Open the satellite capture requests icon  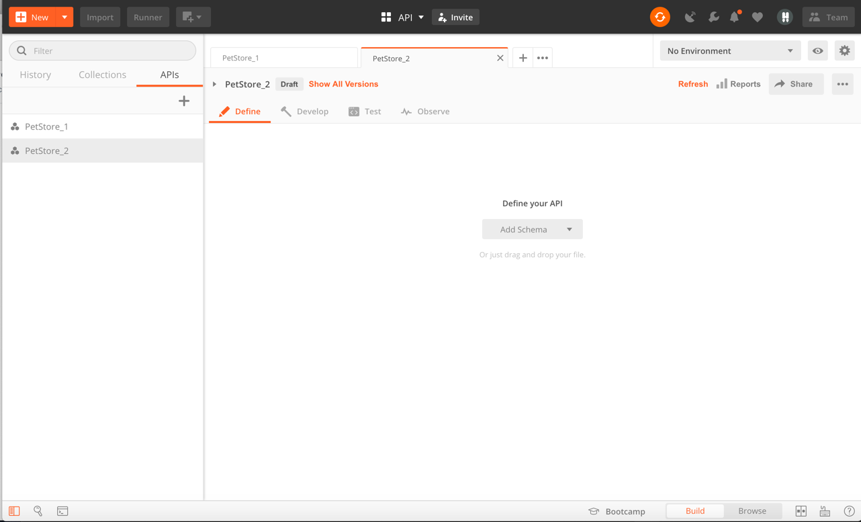pyautogui.click(x=690, y=17)
